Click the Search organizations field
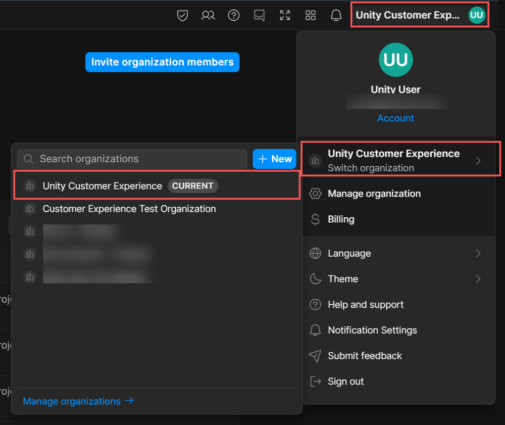This screenshot has height=425, width=505. pos(132,159)
